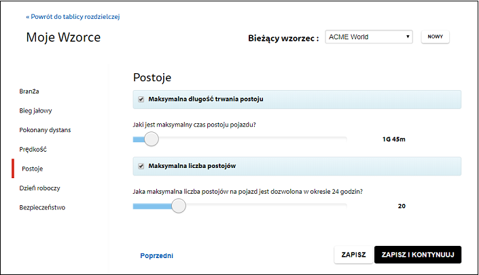Image resolution: width=479 pixels, height=275 pixels.
Task: Open Prędkość settings in sidebar
Action: [33, 149]
